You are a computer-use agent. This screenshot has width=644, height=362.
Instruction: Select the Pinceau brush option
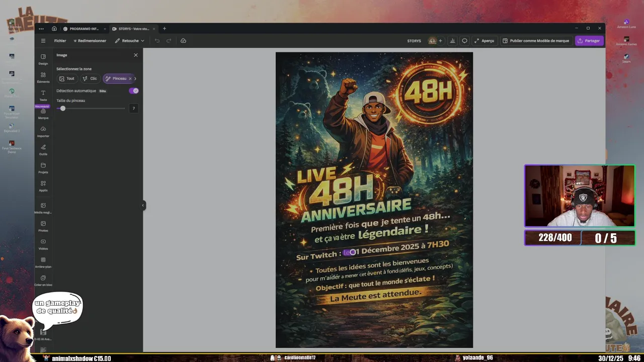tap(116, 78)
